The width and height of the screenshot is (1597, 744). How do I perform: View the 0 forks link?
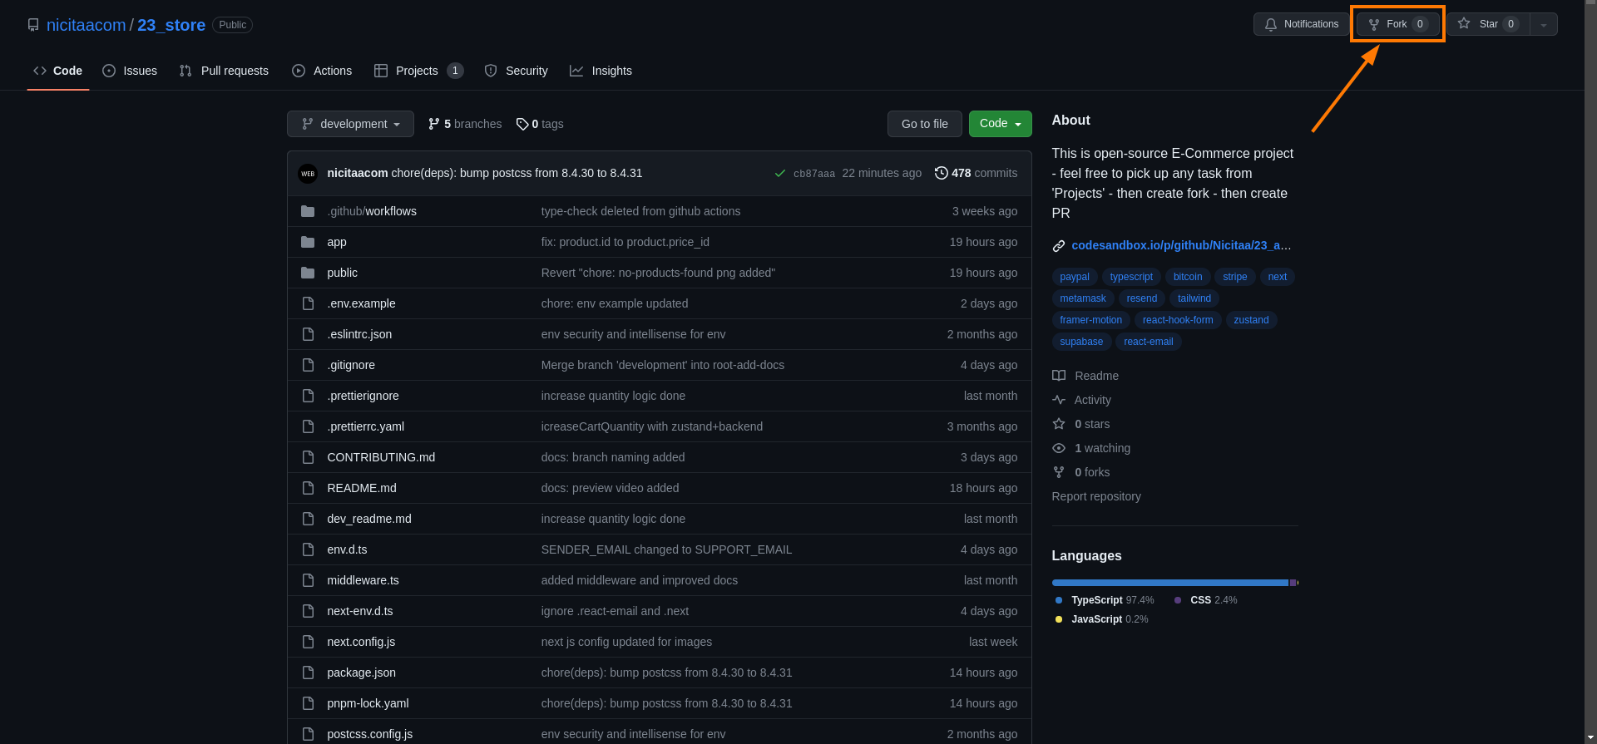tap(1081, 472)
